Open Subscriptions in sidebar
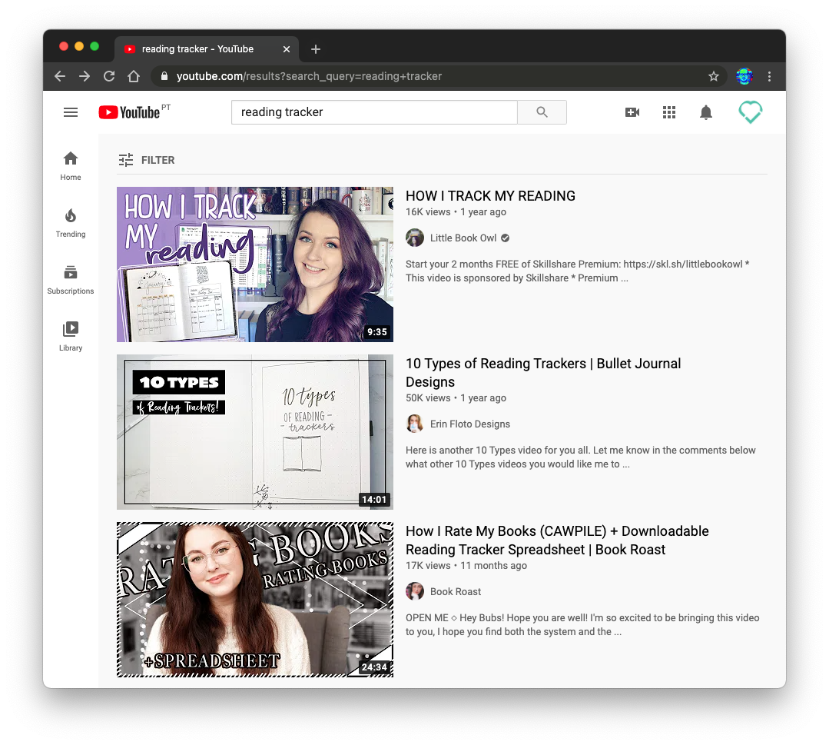 [x=71, y=280]
